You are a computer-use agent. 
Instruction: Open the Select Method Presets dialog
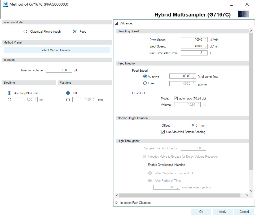click(56, 50)
